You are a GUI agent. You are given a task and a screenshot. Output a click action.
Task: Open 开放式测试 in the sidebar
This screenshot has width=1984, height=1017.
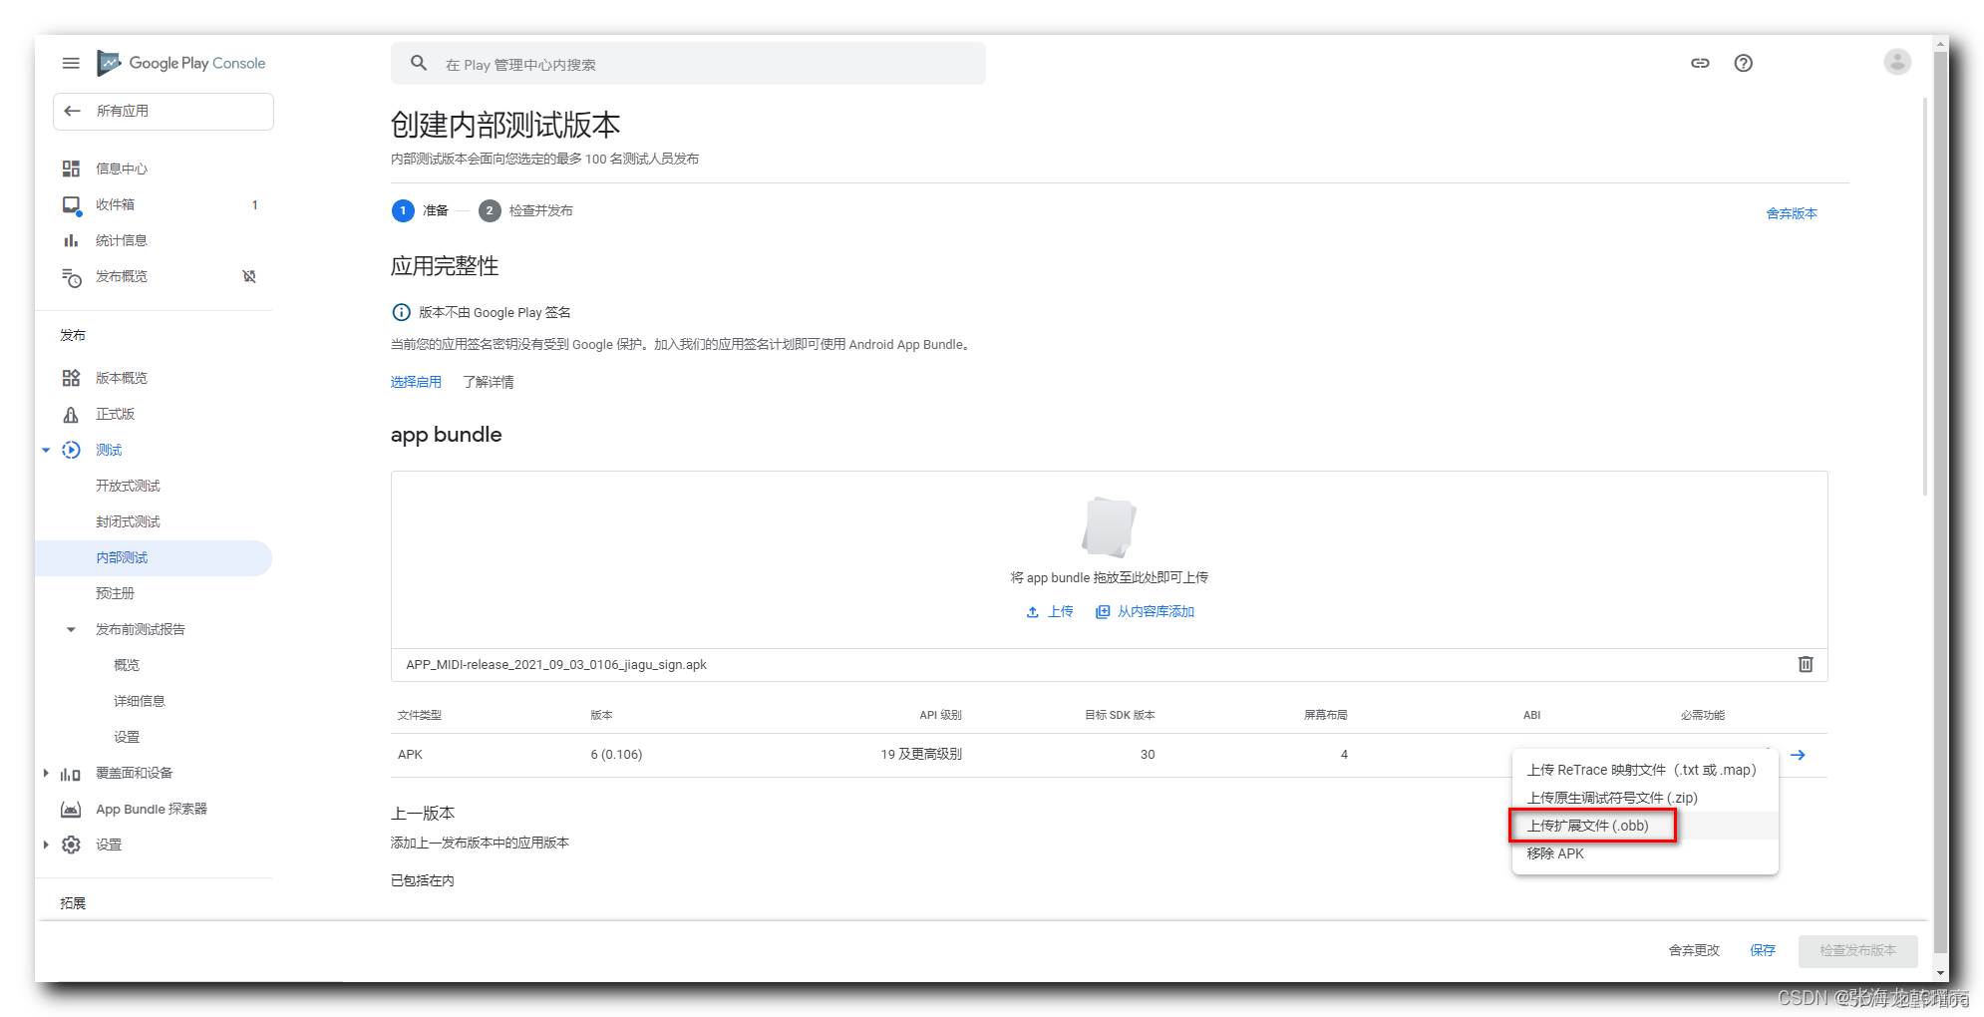point(128,486)
